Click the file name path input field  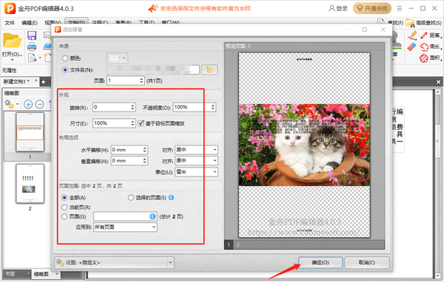(x=153, y=69)
